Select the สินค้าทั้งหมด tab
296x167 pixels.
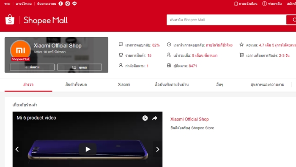[76, 84]
